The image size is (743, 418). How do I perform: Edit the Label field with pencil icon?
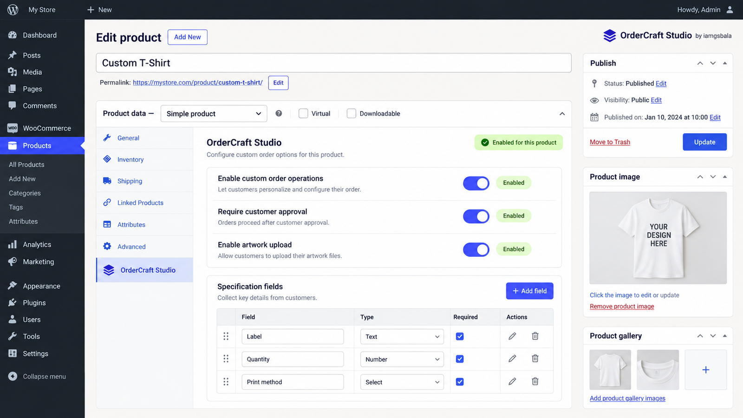tap(512, 336)
